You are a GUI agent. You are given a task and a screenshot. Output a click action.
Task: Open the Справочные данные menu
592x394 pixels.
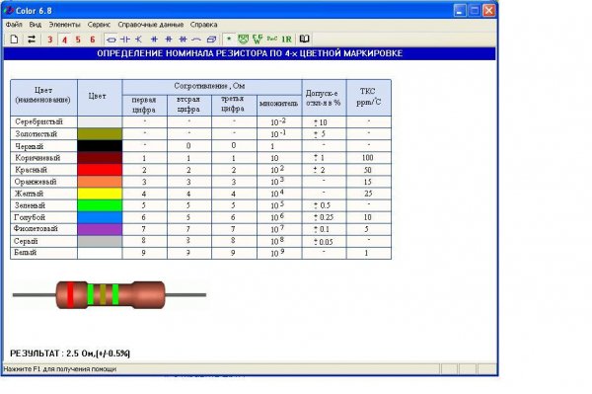[151, 25]
